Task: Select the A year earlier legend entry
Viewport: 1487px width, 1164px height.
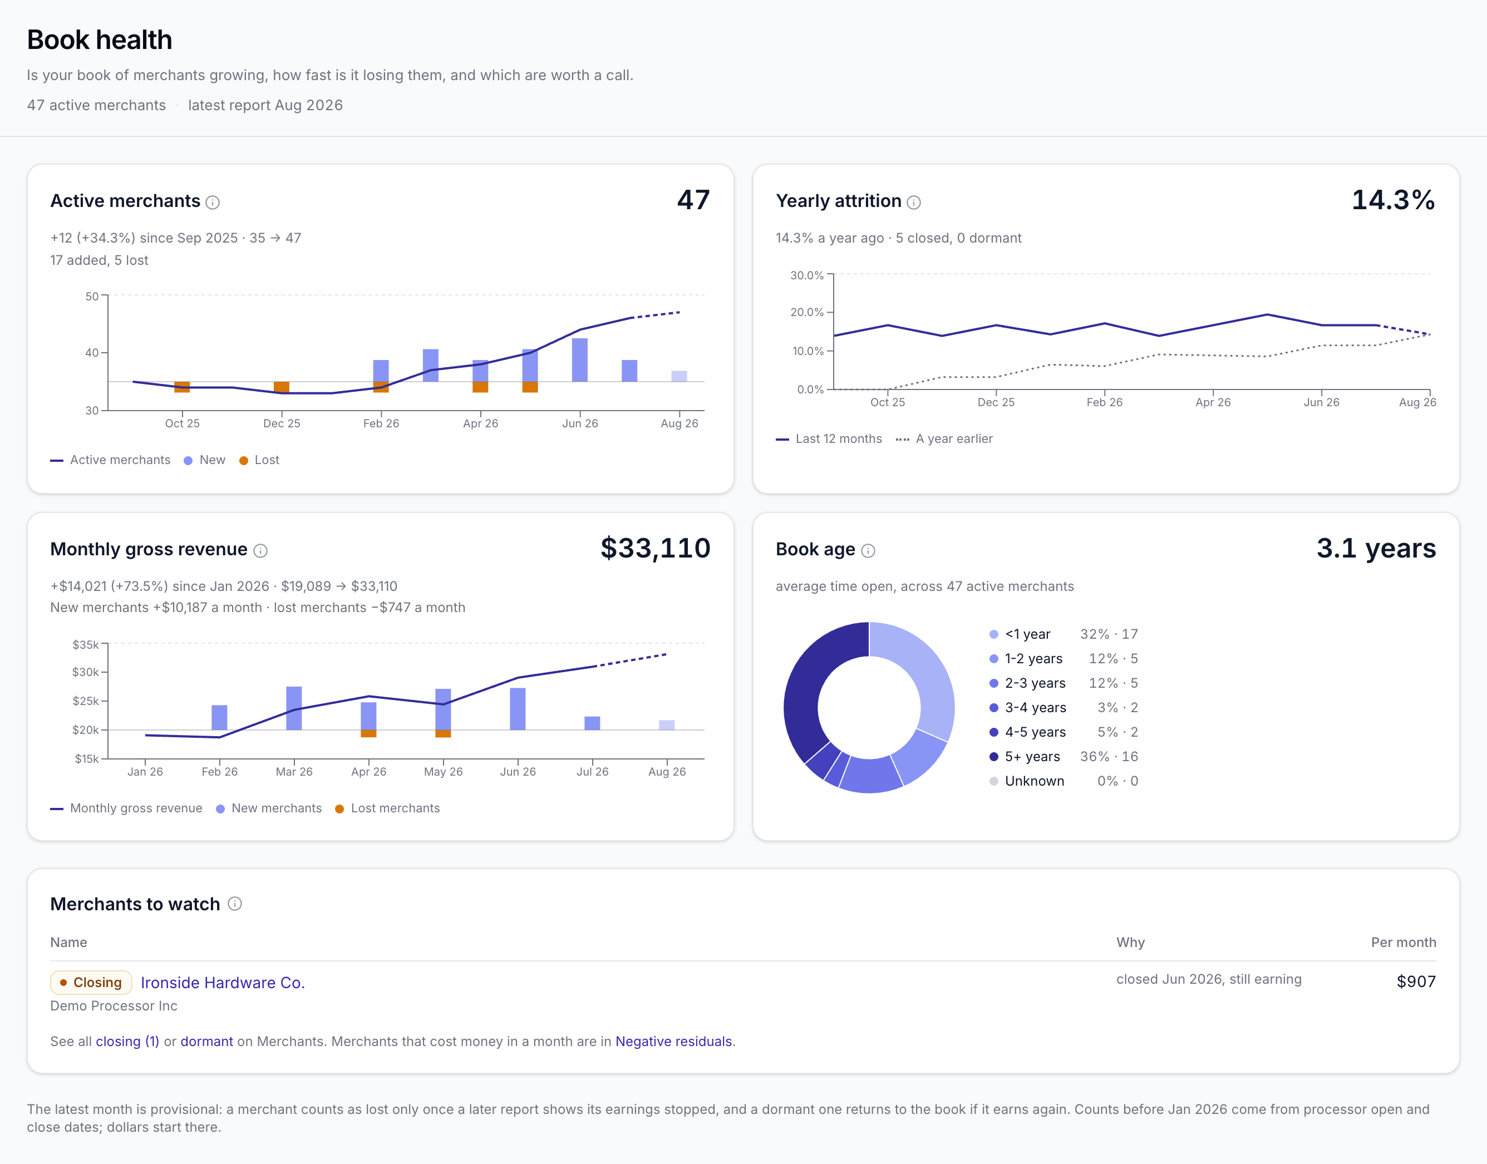Action: click(944, 439)
